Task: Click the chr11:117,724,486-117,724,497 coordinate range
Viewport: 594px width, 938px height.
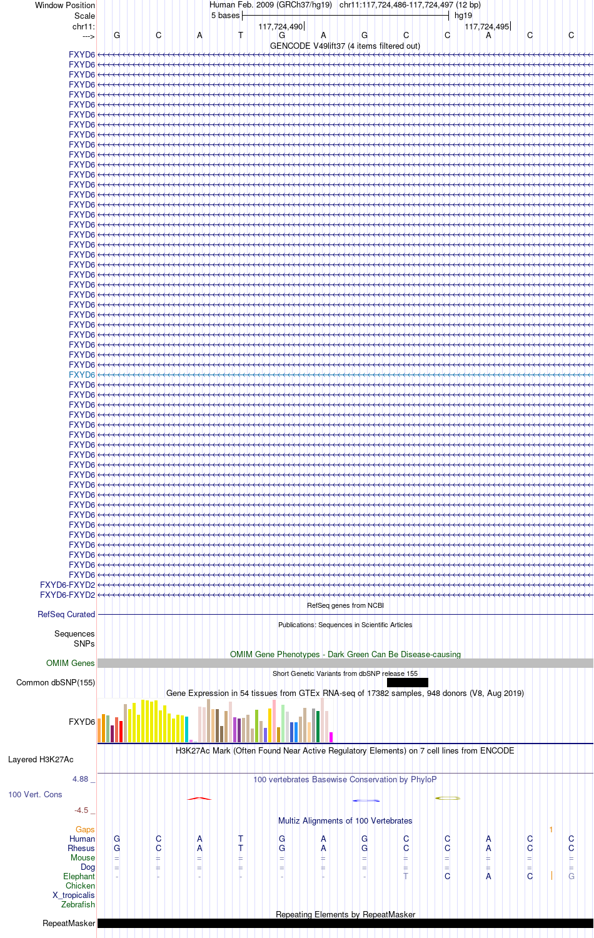Action: pyautogui.click(x=410, y=4)
